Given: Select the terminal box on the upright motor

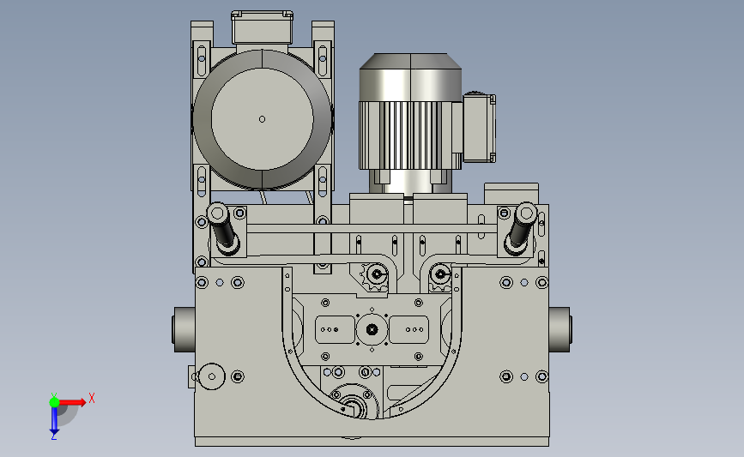Looking at the screenshot, I should [479, 128].
